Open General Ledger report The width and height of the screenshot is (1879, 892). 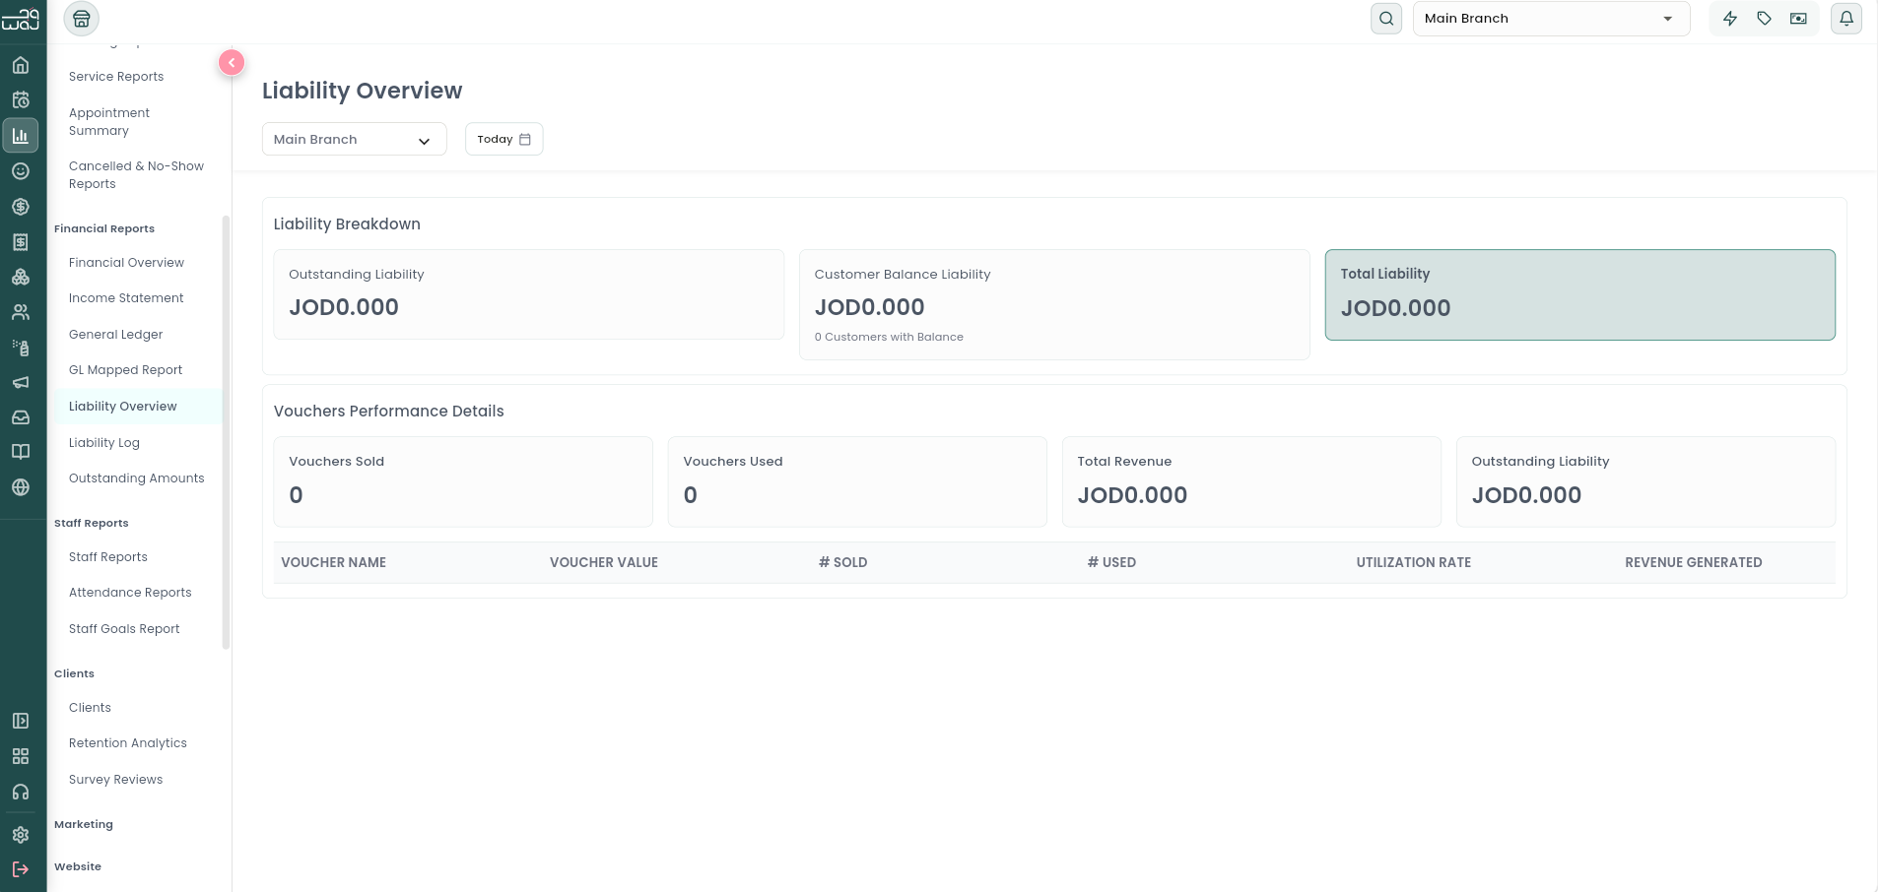pyautogui.click(x=116, y=335)
